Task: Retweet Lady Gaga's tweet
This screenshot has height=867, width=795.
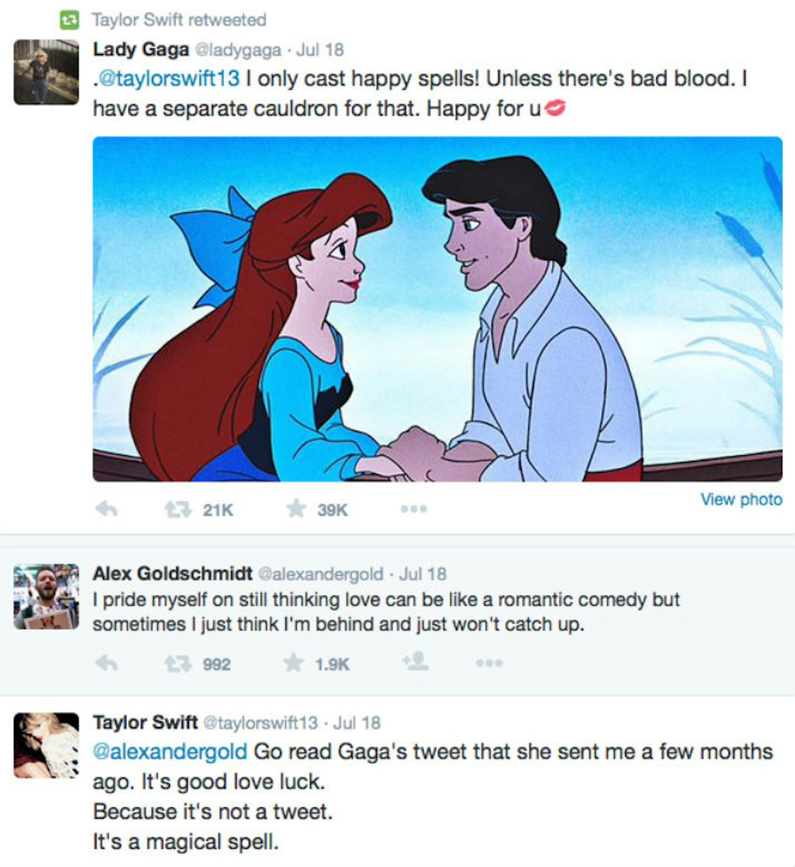Action: pyautogui.click(x=178, y=509)
